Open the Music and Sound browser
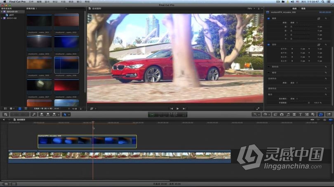 click(x=288, y=114)
